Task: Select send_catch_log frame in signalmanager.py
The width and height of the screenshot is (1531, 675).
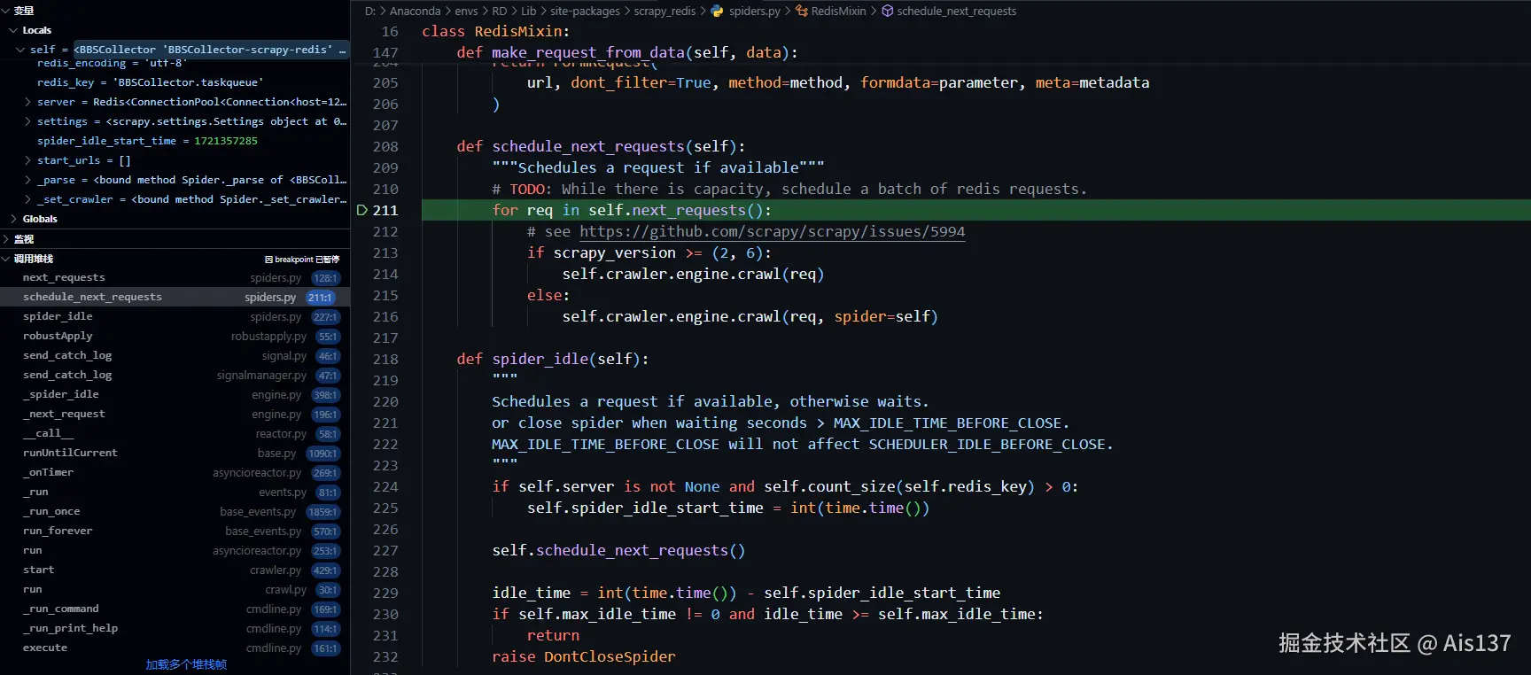Action: (x=175, y=375)
